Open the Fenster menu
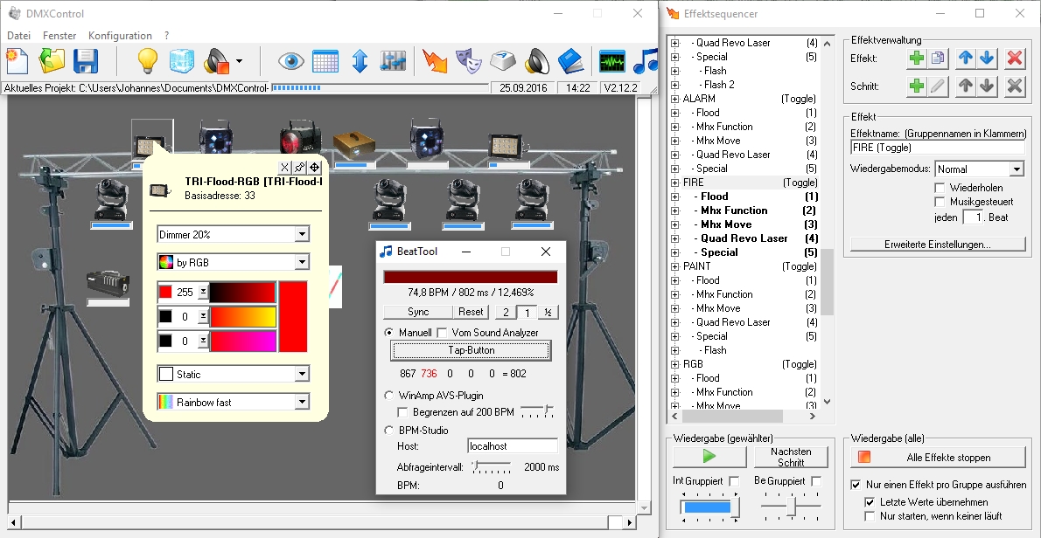The height and width of the screenshot is (538, 1041). (x=59, y=36)
